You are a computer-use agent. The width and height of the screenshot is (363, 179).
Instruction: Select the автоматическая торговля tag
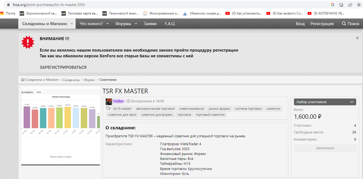[x=155, y=109]
